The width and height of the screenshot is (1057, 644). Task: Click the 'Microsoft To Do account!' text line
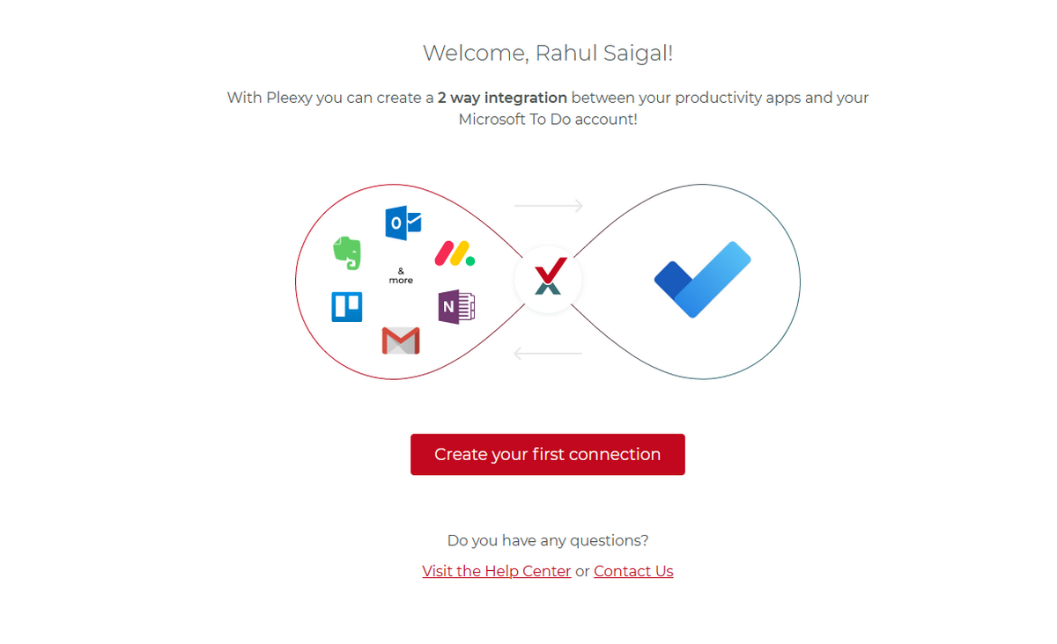click(548, 119)
